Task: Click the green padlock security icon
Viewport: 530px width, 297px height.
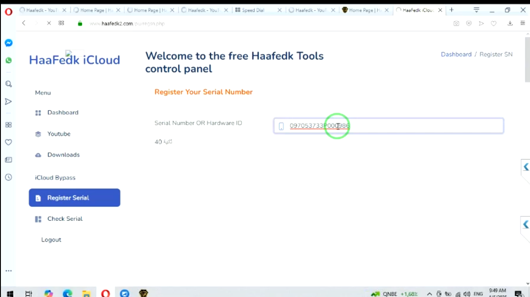Action: click(x=80, y=23)
